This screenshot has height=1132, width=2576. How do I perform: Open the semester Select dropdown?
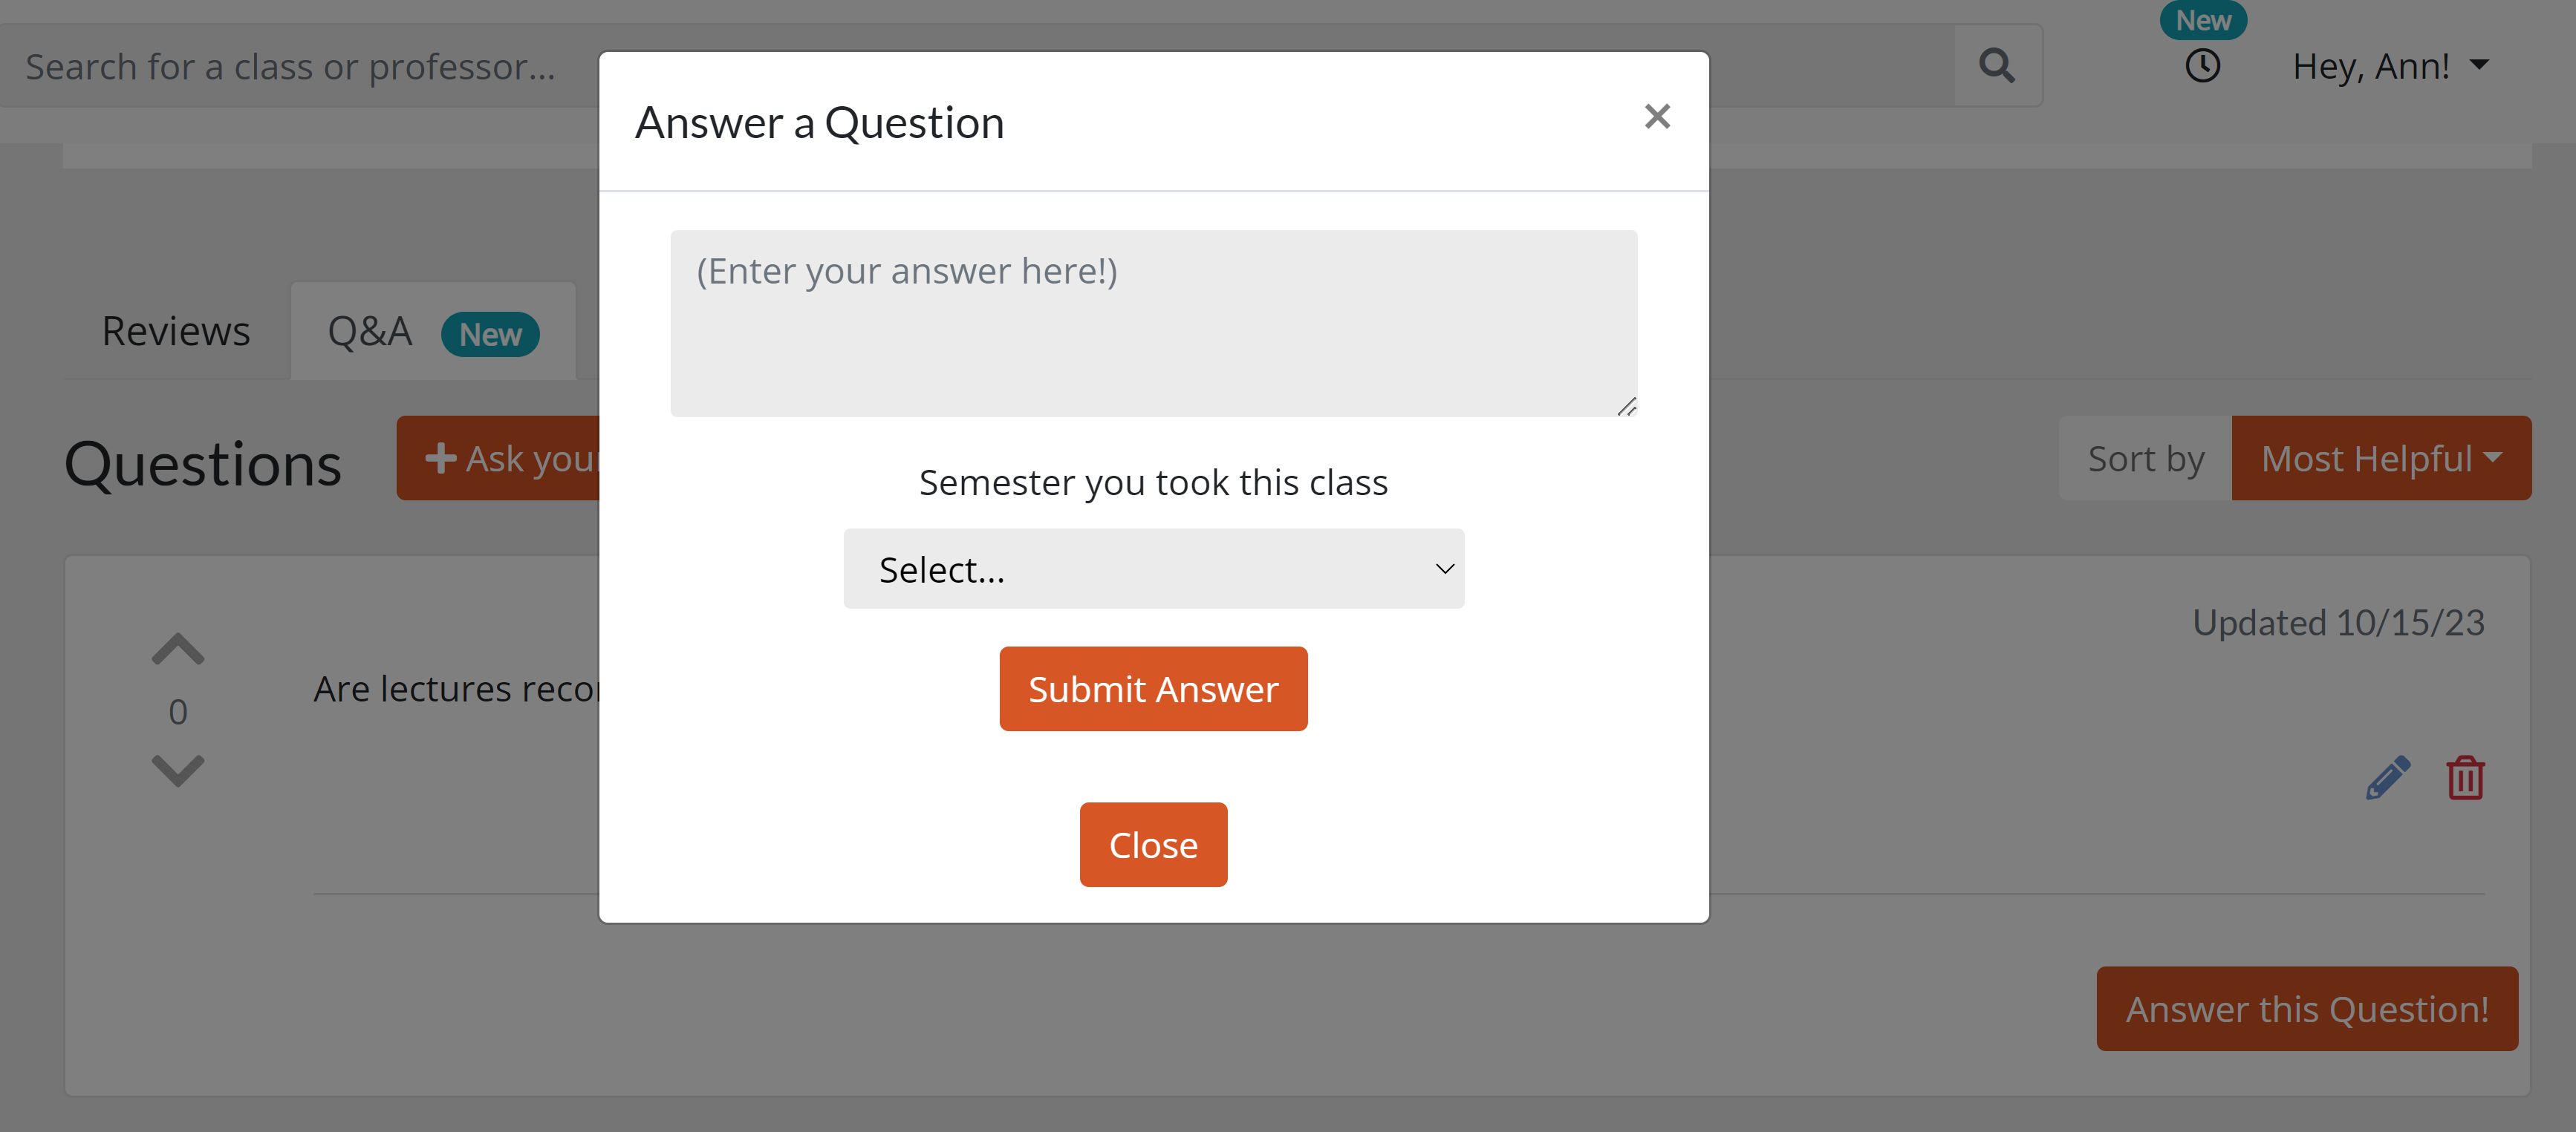(1153, 569)
